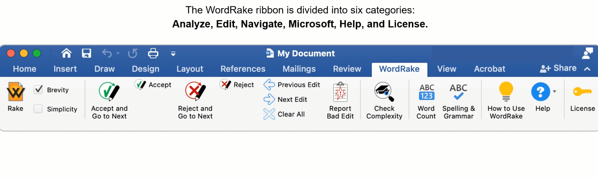This screenshot has width=598, height=179.
Task: Click the Help question mark icon
Action: [x=540, y=92]
